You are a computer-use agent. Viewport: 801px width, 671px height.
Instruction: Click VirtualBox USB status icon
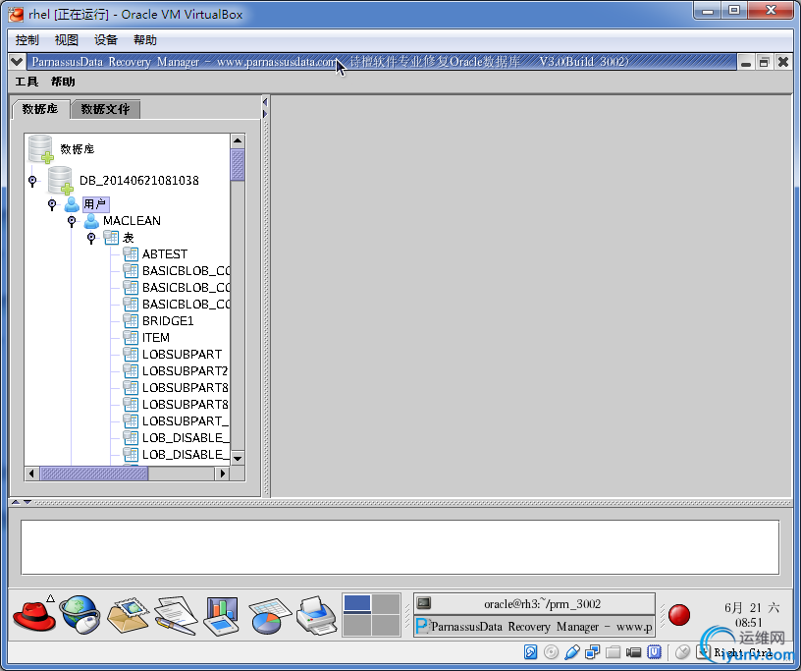pyautogui.click(x=572, y=652)
